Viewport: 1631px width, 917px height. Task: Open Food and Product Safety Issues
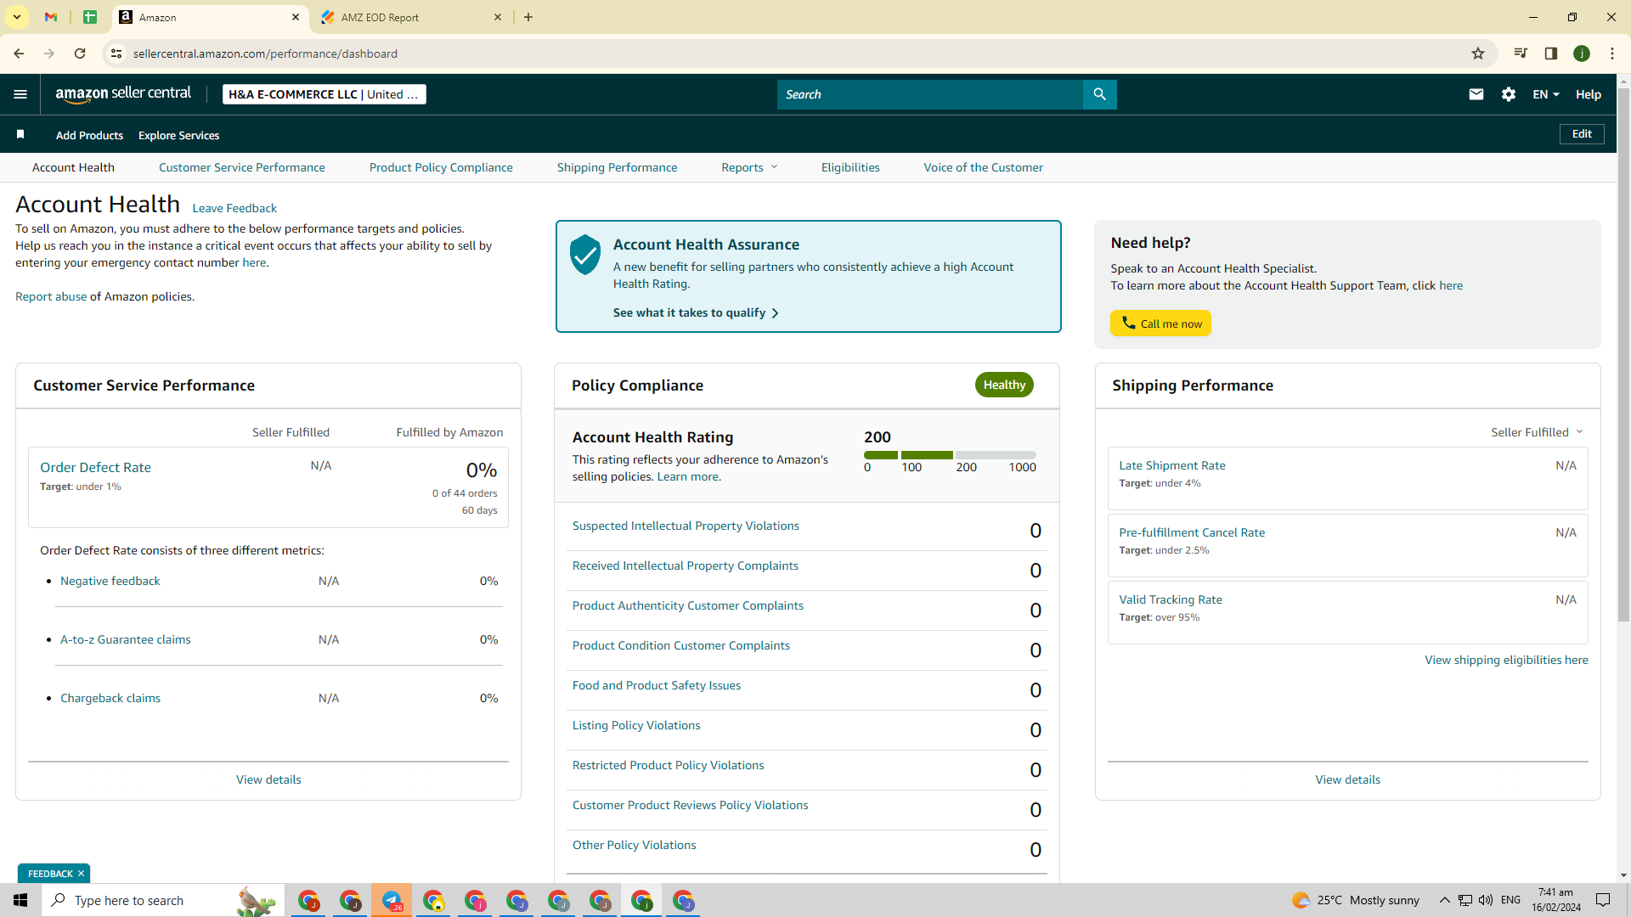657,685
